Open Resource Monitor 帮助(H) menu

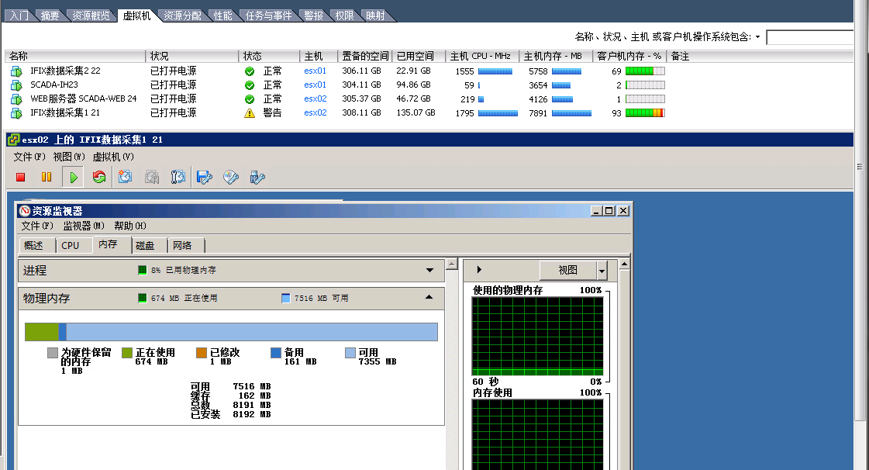[x=130, y=226]
